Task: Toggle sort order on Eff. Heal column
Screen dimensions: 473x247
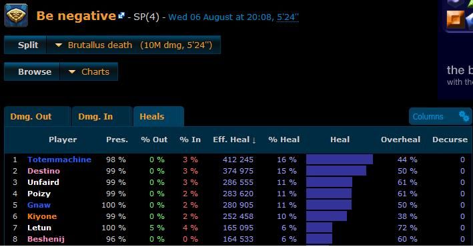Action: pyautogui.click(x=234, y=140)
